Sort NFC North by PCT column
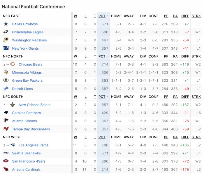 (102, 56)
